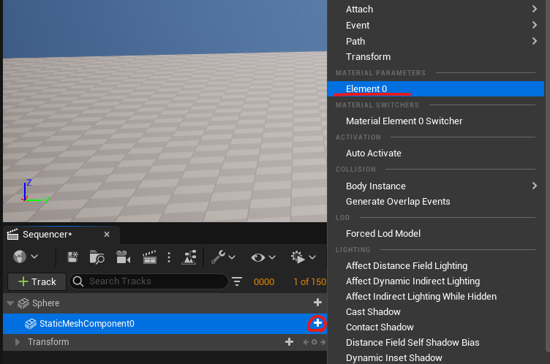Choose Contact Shadow menu entry
Image resolution: width=550 pixels, height=364 pixels.
click(435, 327)
